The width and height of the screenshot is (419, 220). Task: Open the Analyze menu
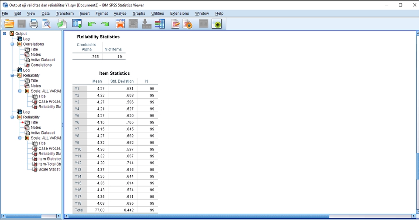[120, 13]
